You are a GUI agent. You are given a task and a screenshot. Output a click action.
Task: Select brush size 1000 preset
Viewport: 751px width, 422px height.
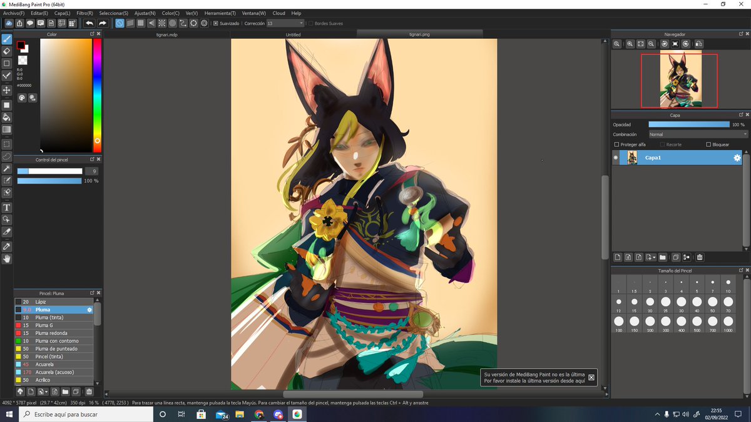tap(728, 324)
